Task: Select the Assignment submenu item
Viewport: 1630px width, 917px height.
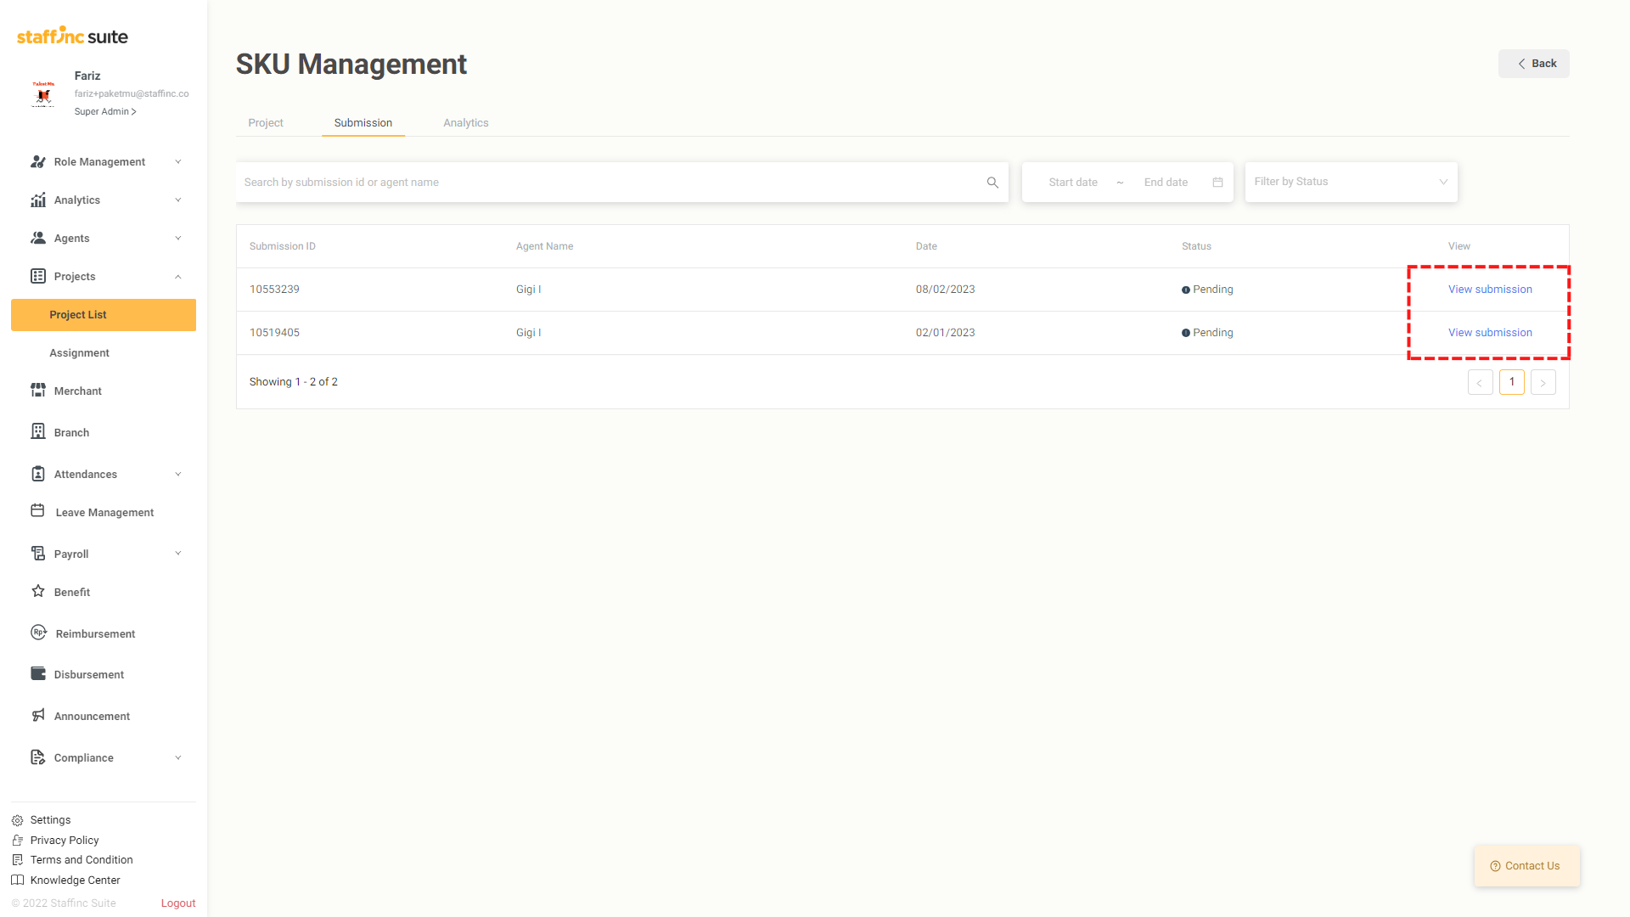Action: point(79,353)
